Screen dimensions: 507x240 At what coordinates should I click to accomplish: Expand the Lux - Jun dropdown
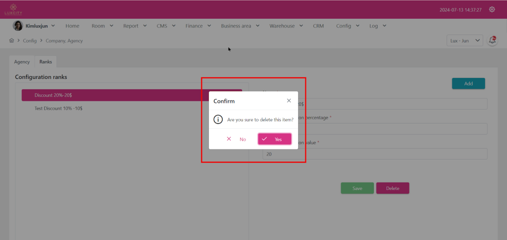tap(464, 40)
